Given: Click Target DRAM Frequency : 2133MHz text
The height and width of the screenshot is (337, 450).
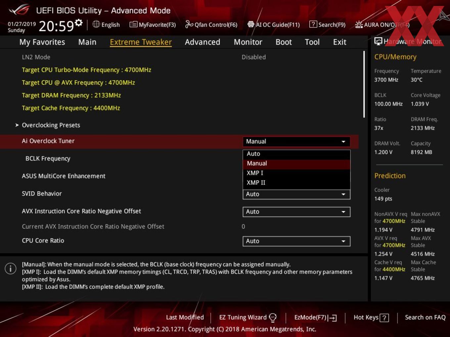Looking at the screenshot, I should (x=71, y=95).
